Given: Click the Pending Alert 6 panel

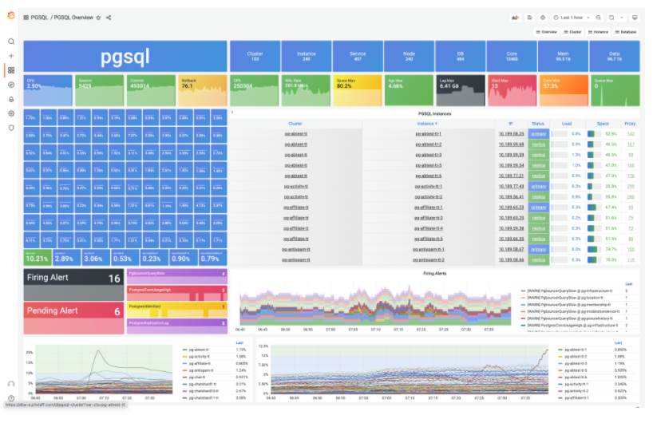Looking at the screenshot, I should (x=73, y=318).
